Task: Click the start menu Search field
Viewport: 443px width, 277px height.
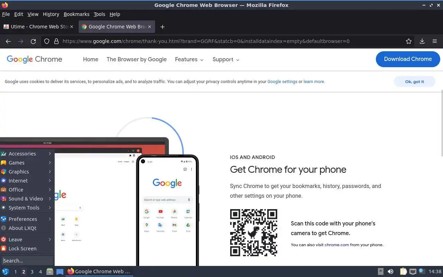Action: [27, 261]
